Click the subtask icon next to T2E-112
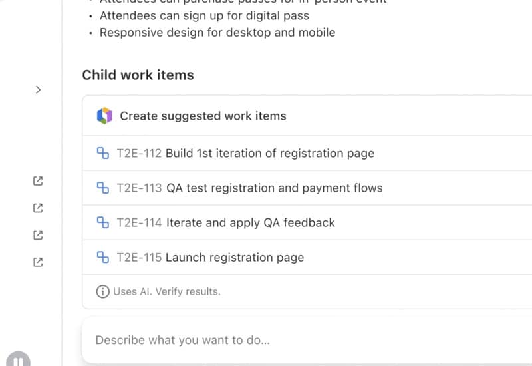Screen dimensions: 532x366 click(x=103, y=153)
